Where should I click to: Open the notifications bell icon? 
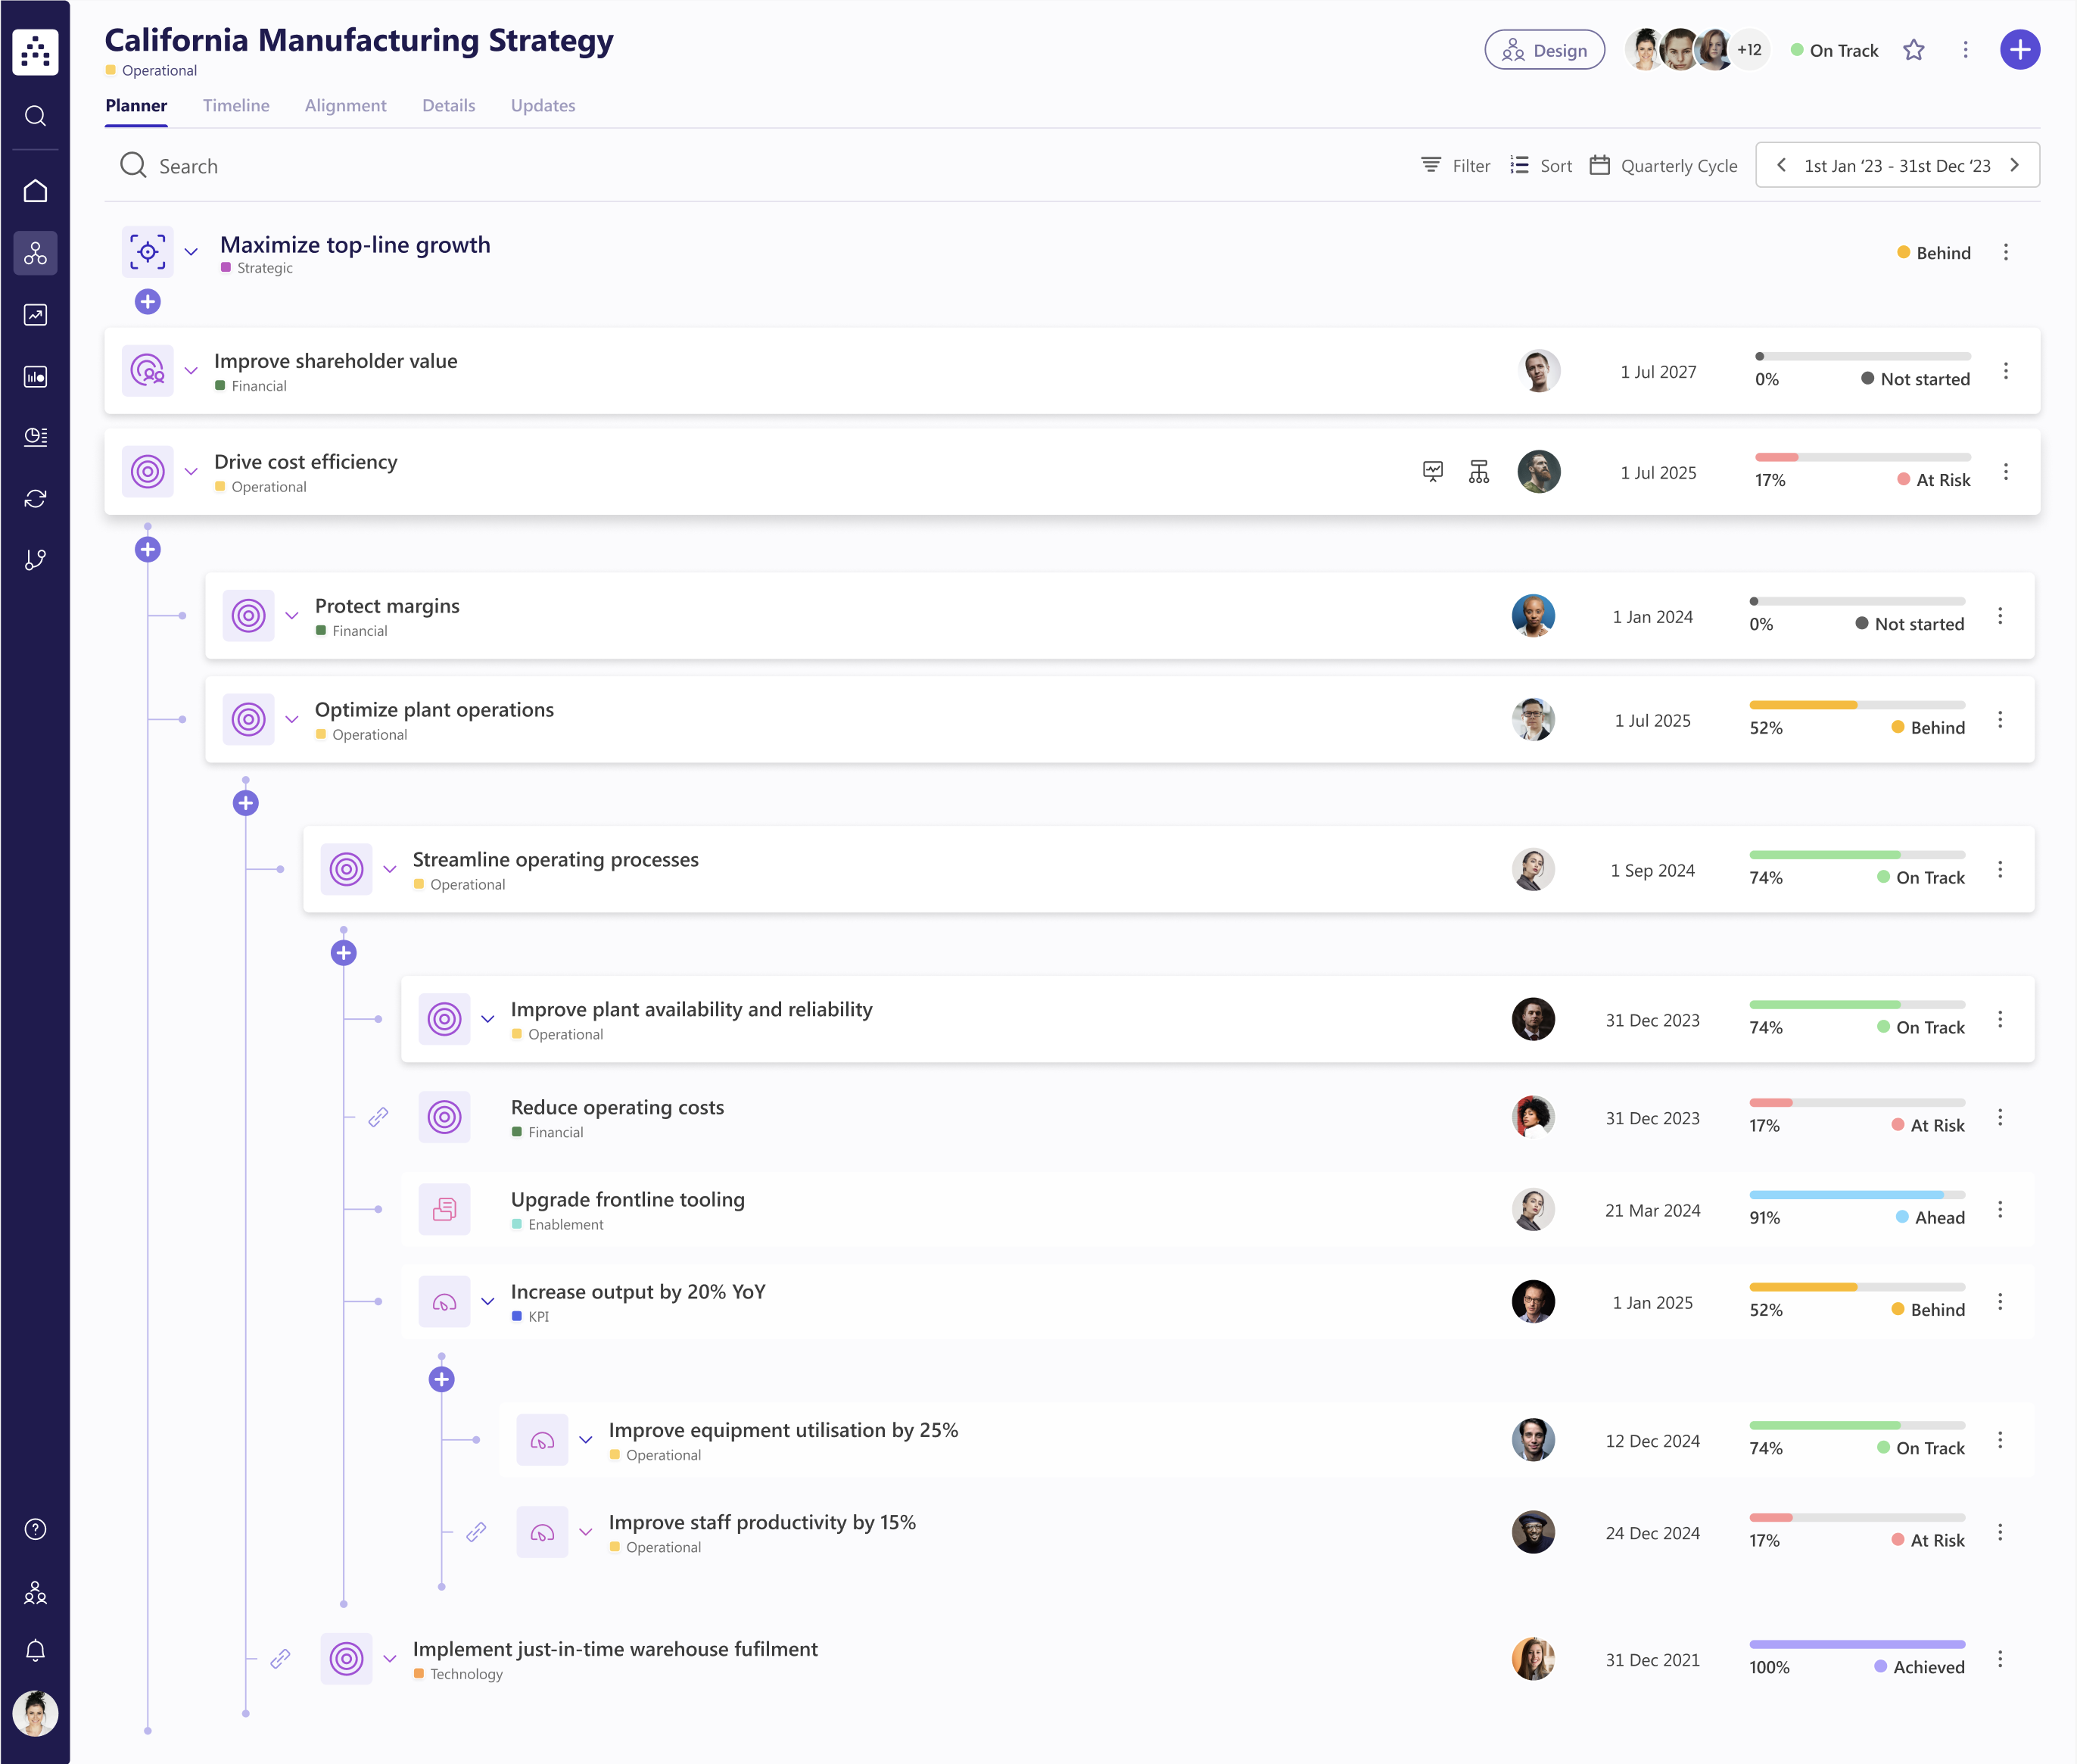(36, 1650)
